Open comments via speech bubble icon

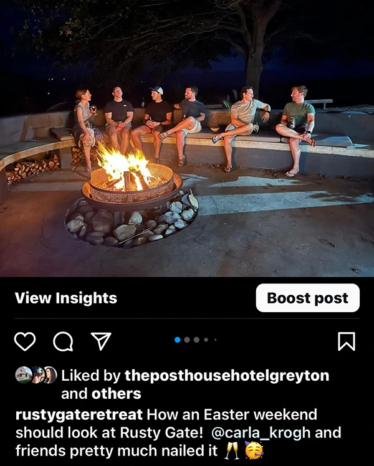(63, 341)
